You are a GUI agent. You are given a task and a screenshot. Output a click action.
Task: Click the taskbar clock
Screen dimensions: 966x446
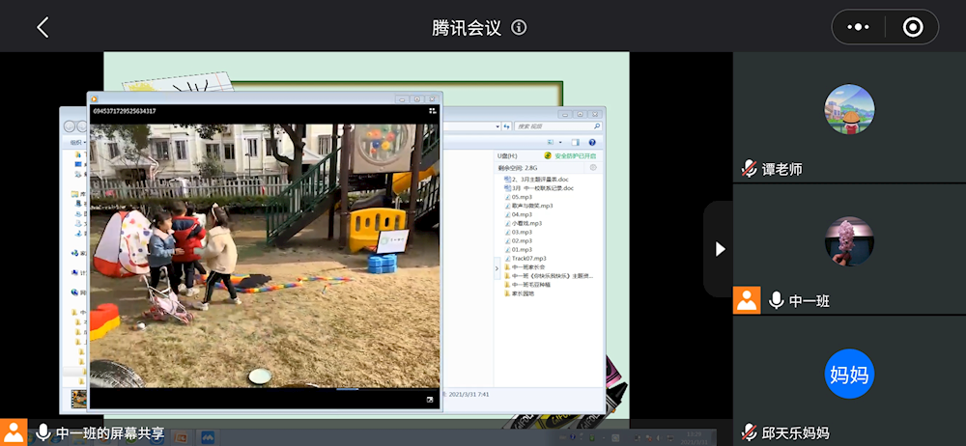693,437
